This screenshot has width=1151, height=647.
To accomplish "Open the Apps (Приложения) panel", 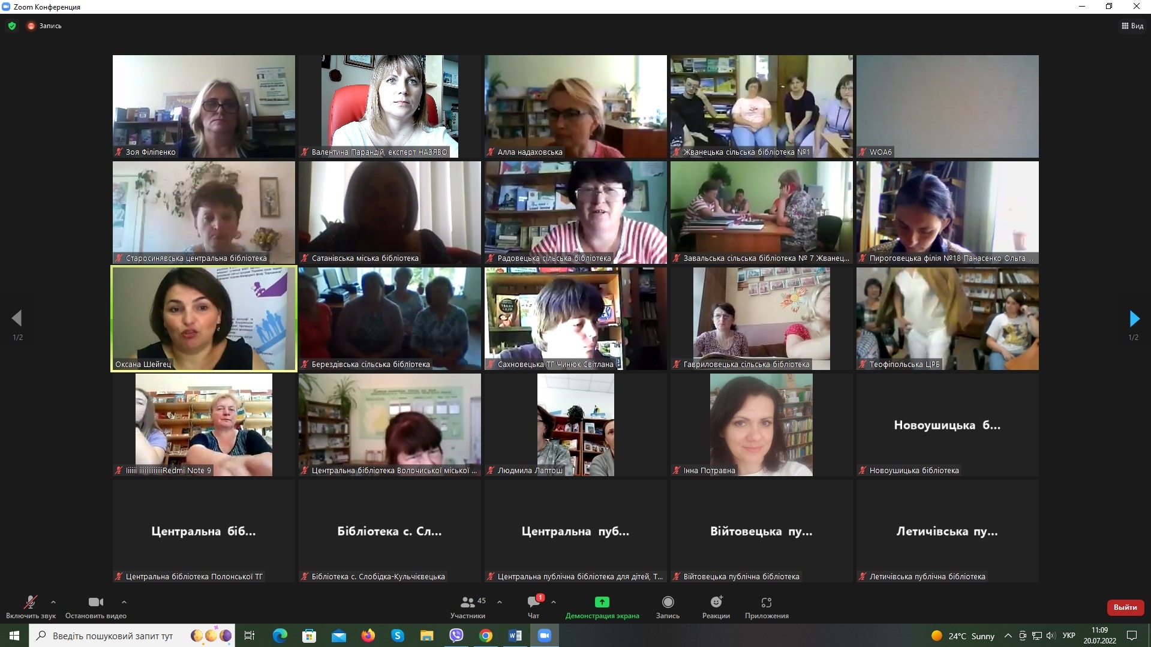I will [766, 606].
